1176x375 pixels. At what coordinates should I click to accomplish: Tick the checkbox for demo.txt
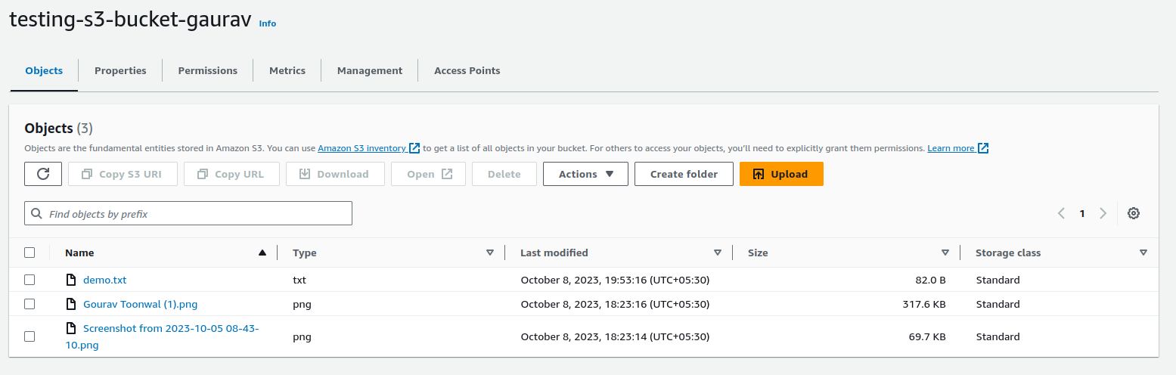coord(29,280)
